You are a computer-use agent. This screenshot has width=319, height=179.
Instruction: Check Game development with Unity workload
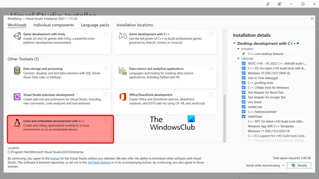click(x=105, y=34)
